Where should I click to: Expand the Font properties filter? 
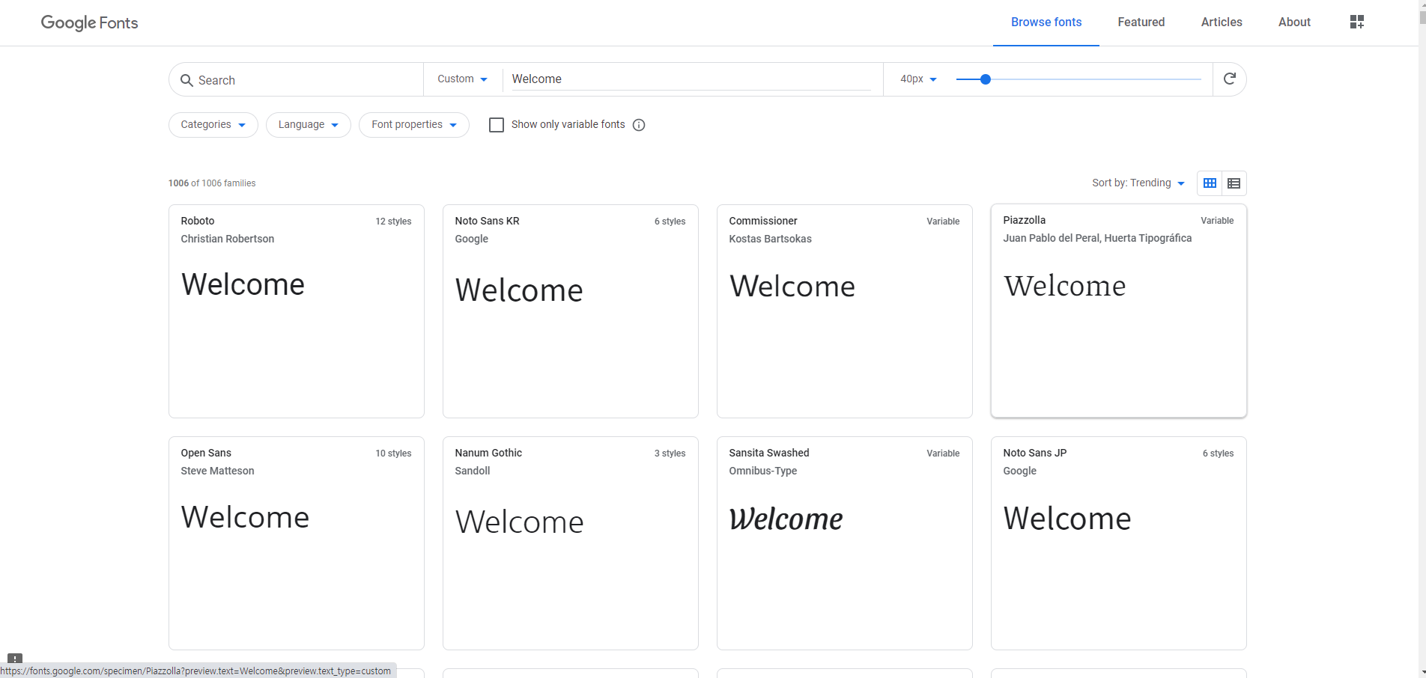tap(414, 125)
